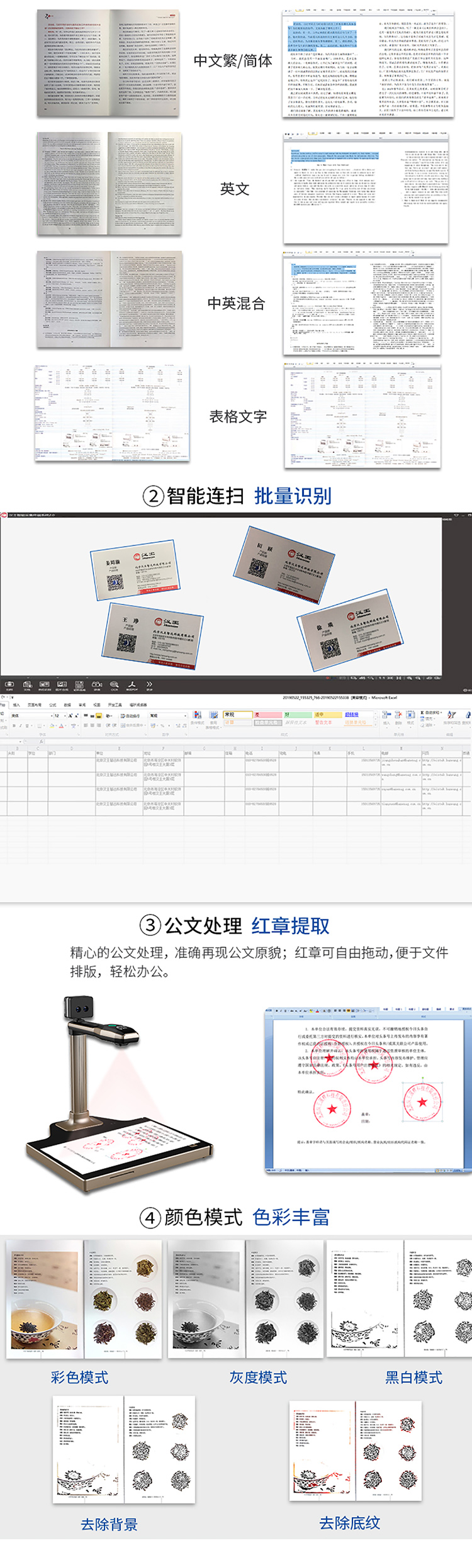Select the 好 (Good) green cell style
The width and height of the screenshot is (472, 1548).
297,715
